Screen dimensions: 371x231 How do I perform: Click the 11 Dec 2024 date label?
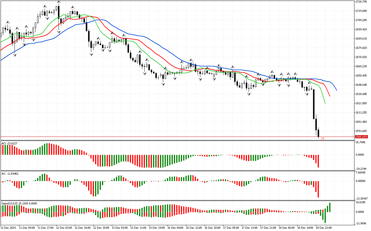(x=9, y=228)
